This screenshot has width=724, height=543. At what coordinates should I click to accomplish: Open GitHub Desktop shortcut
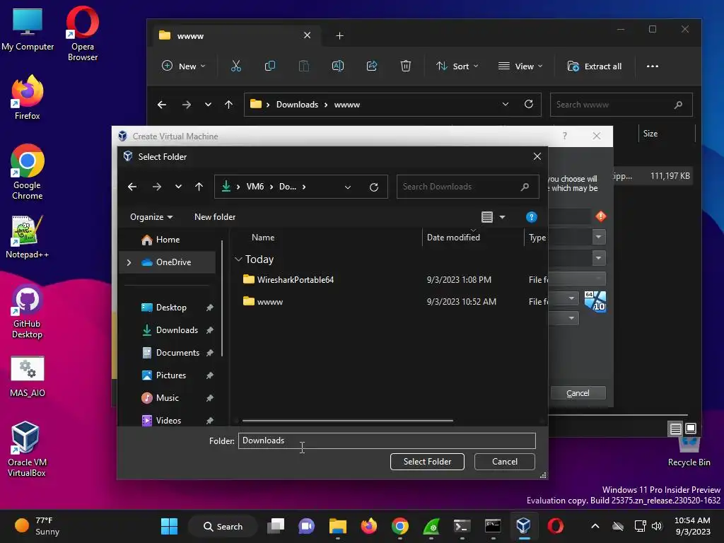[x=28, y=311]
